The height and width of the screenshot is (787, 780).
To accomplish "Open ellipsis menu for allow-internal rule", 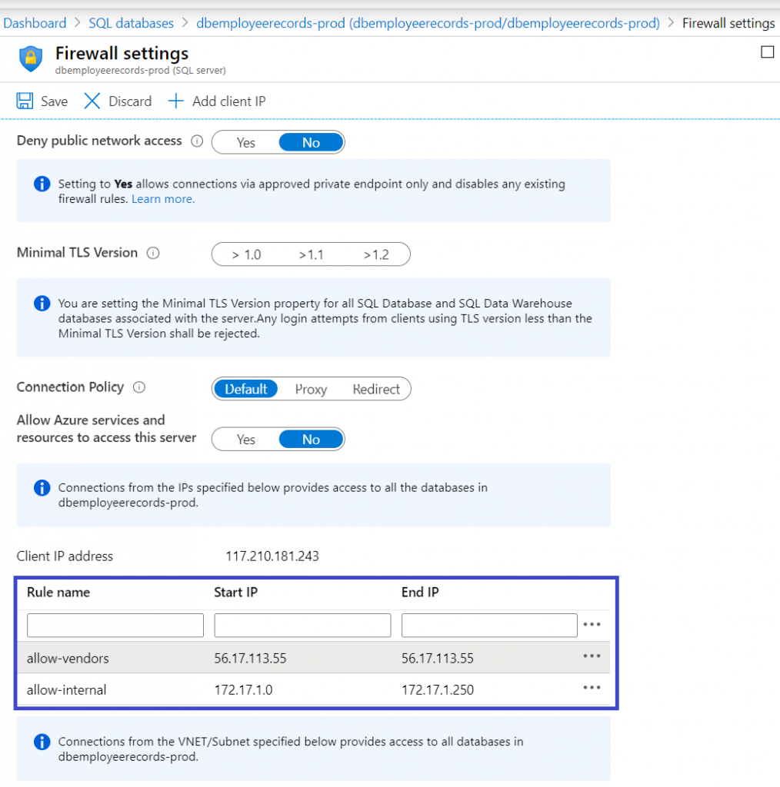I will (x=591, y=688).
